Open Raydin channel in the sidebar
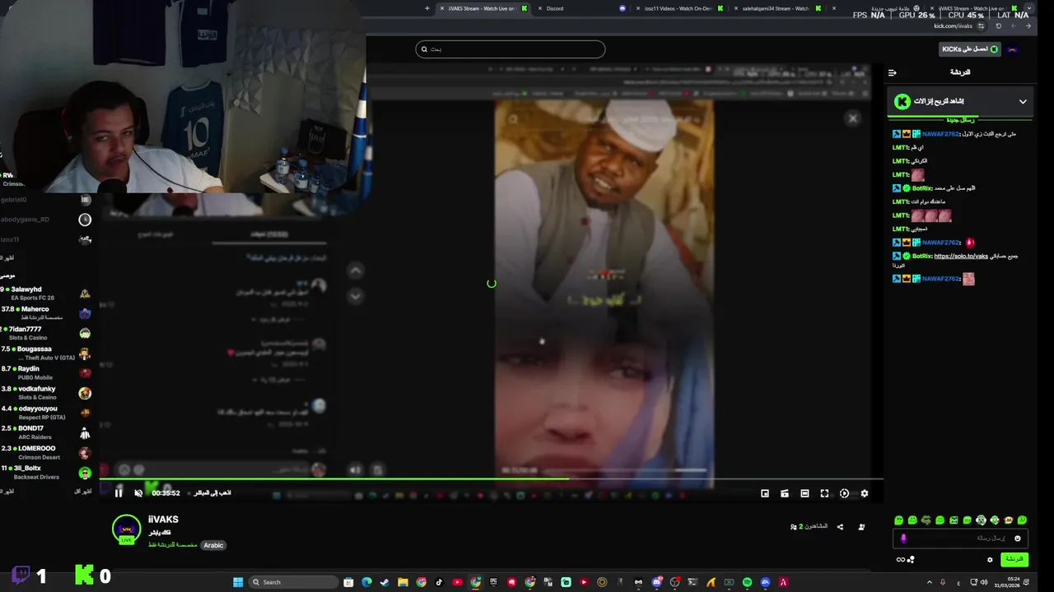The height and width of the screenshot is (592, 1054). coord(45,373)
